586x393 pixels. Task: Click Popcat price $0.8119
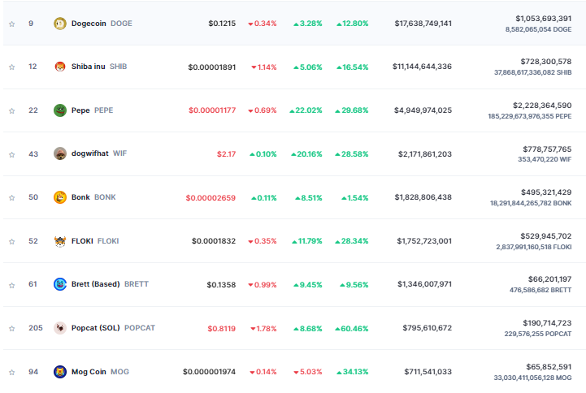pyautogui.click(x=222, y=328)
